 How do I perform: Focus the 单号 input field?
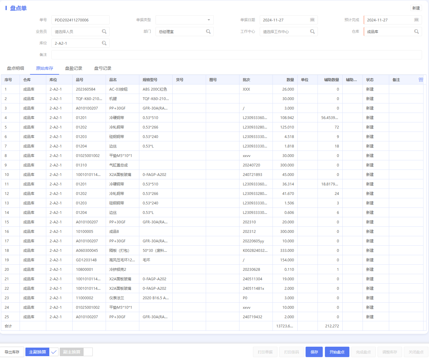click(81, 20)
